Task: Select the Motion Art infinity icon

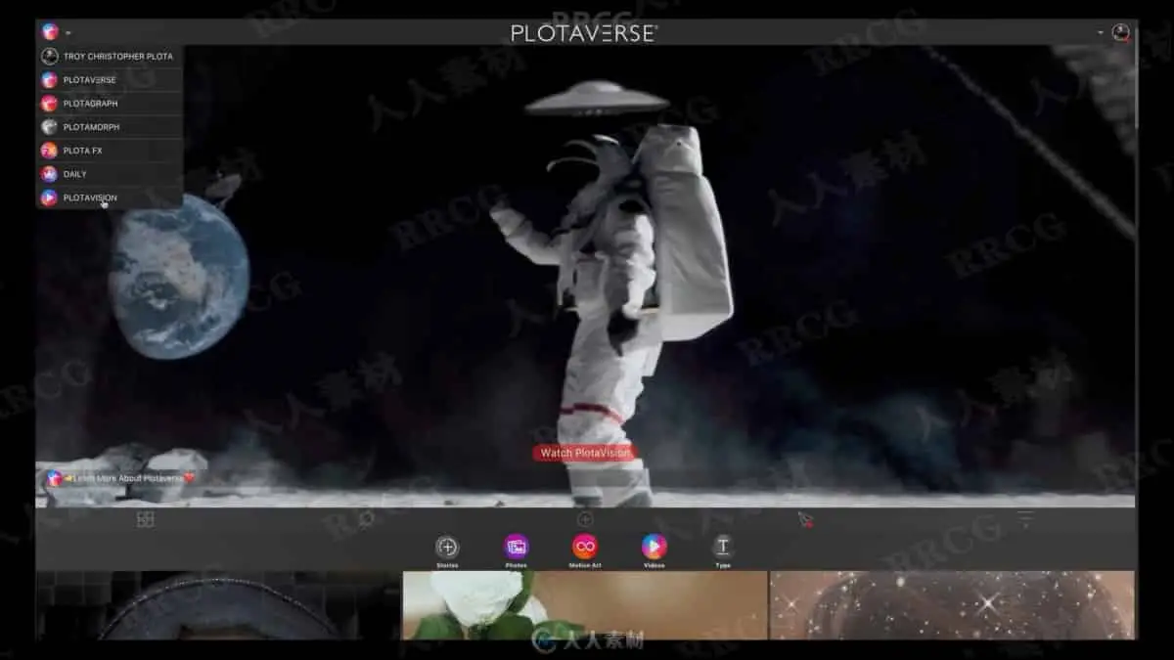Action: click(x=585, y=548)
